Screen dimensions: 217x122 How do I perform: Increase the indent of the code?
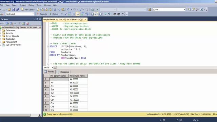pos(119,14)
